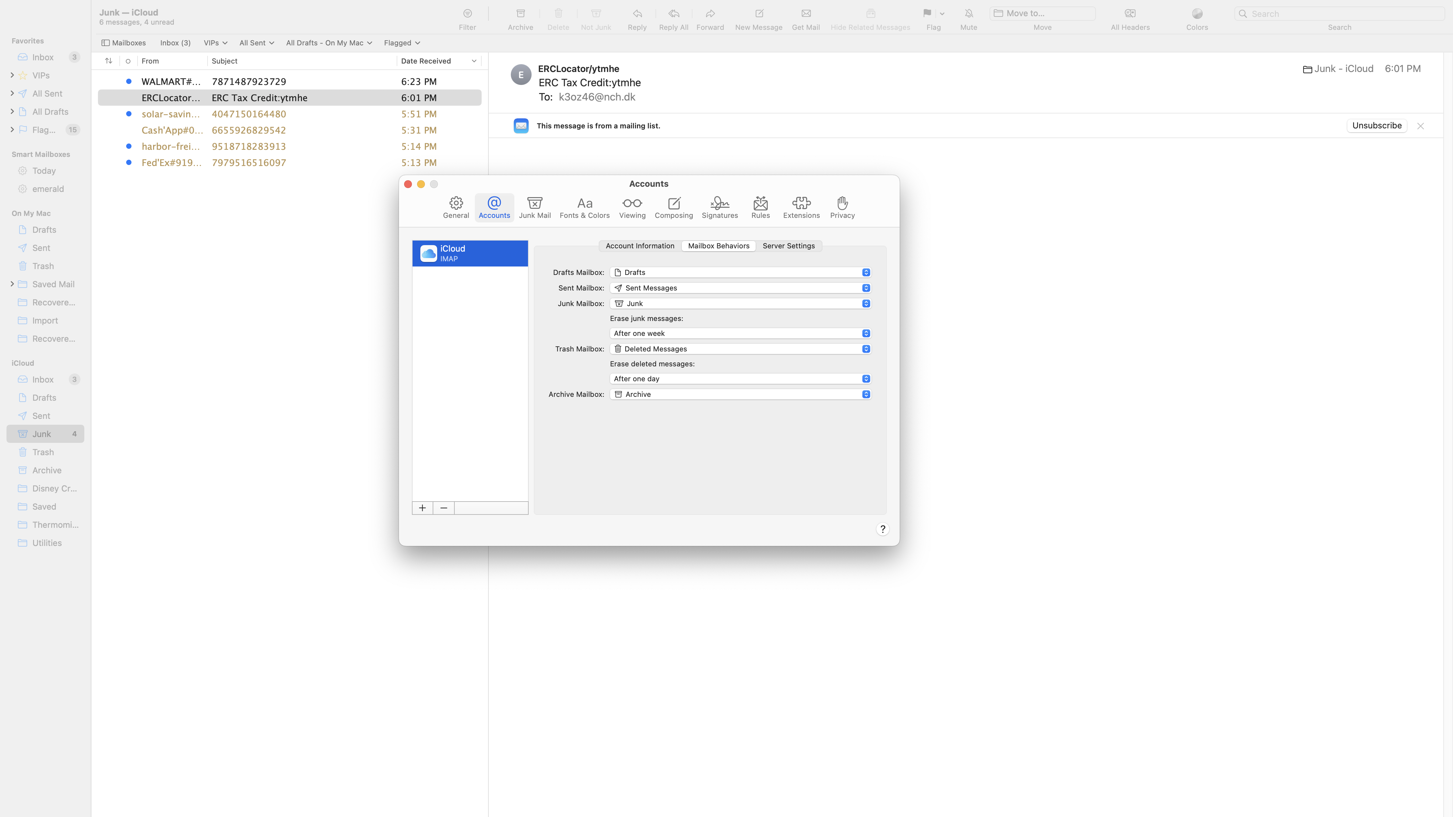
Task: Open the Junk Mail preferences pane
Action: click(x=534, y=207)
